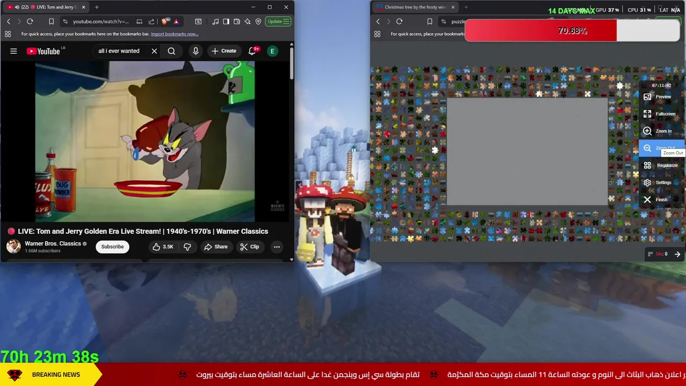
Task: Open Brave Shields lion icon
Action: click(x=165, y=21)
